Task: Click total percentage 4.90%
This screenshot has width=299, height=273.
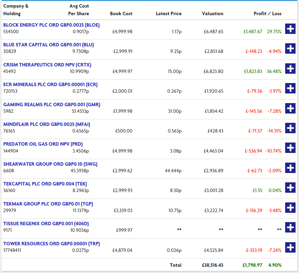Action: [275, 265]
